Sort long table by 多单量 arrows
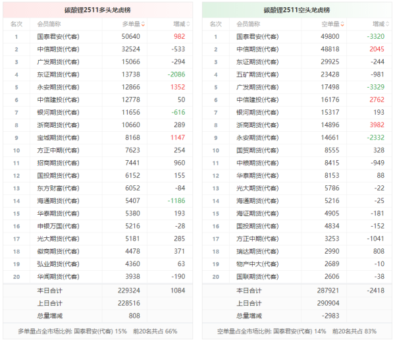Screen dimensions: 395x342 tap(143, 24)
